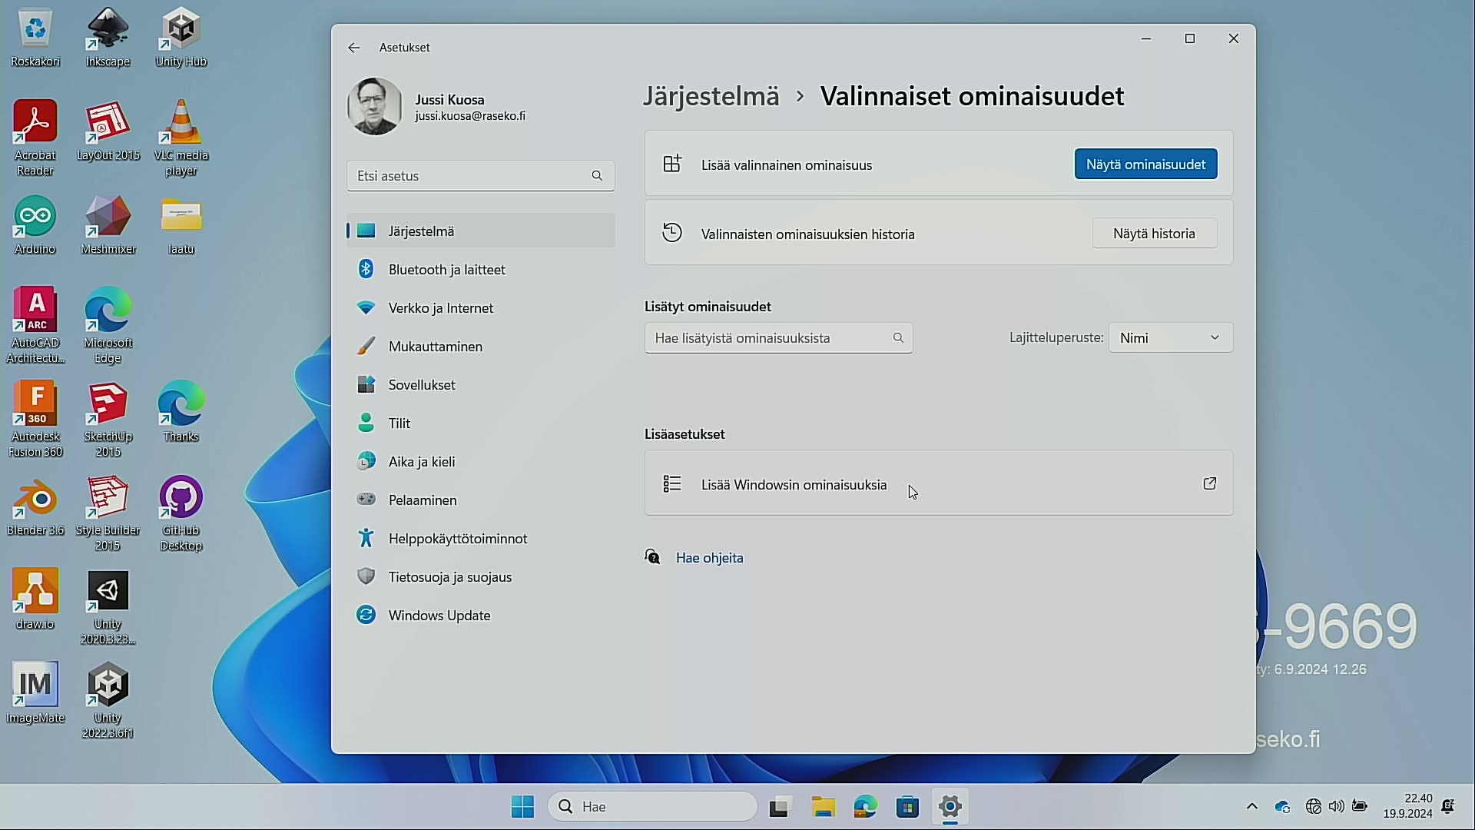Click the taskbar Hae search box
The image size is (1475, 830).
click(x=653, y=806)
